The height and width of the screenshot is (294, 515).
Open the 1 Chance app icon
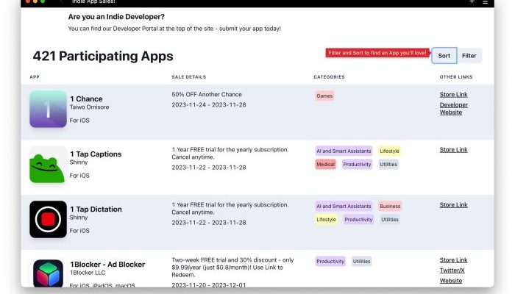coord(48,109)
